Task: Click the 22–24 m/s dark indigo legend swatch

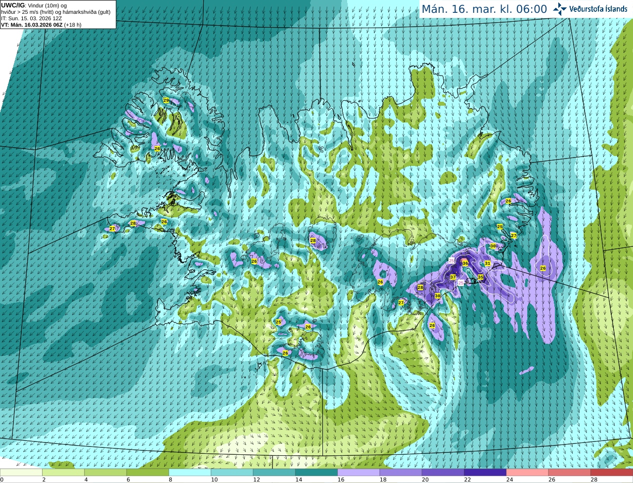Action: click(x=485, y=473)
